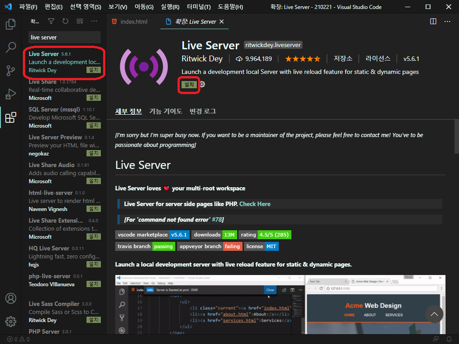Click the rating 4.5/5 (285) badge
Image resolution: width=459 pixels, height=344 pixels.
[x=265, y=235]
